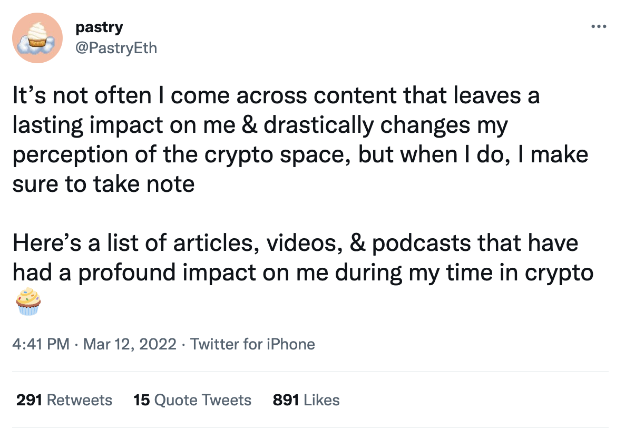View the 291 Retweets list
The width and height of the screenshot is (625, 428).
(64, 400)
